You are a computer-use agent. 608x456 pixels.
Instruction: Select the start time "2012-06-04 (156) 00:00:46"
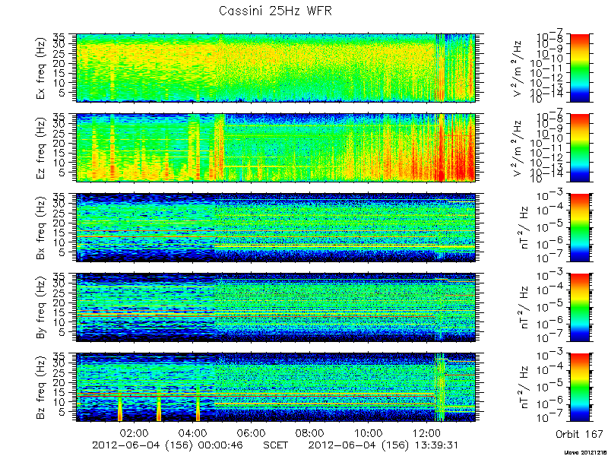(167, 445)
